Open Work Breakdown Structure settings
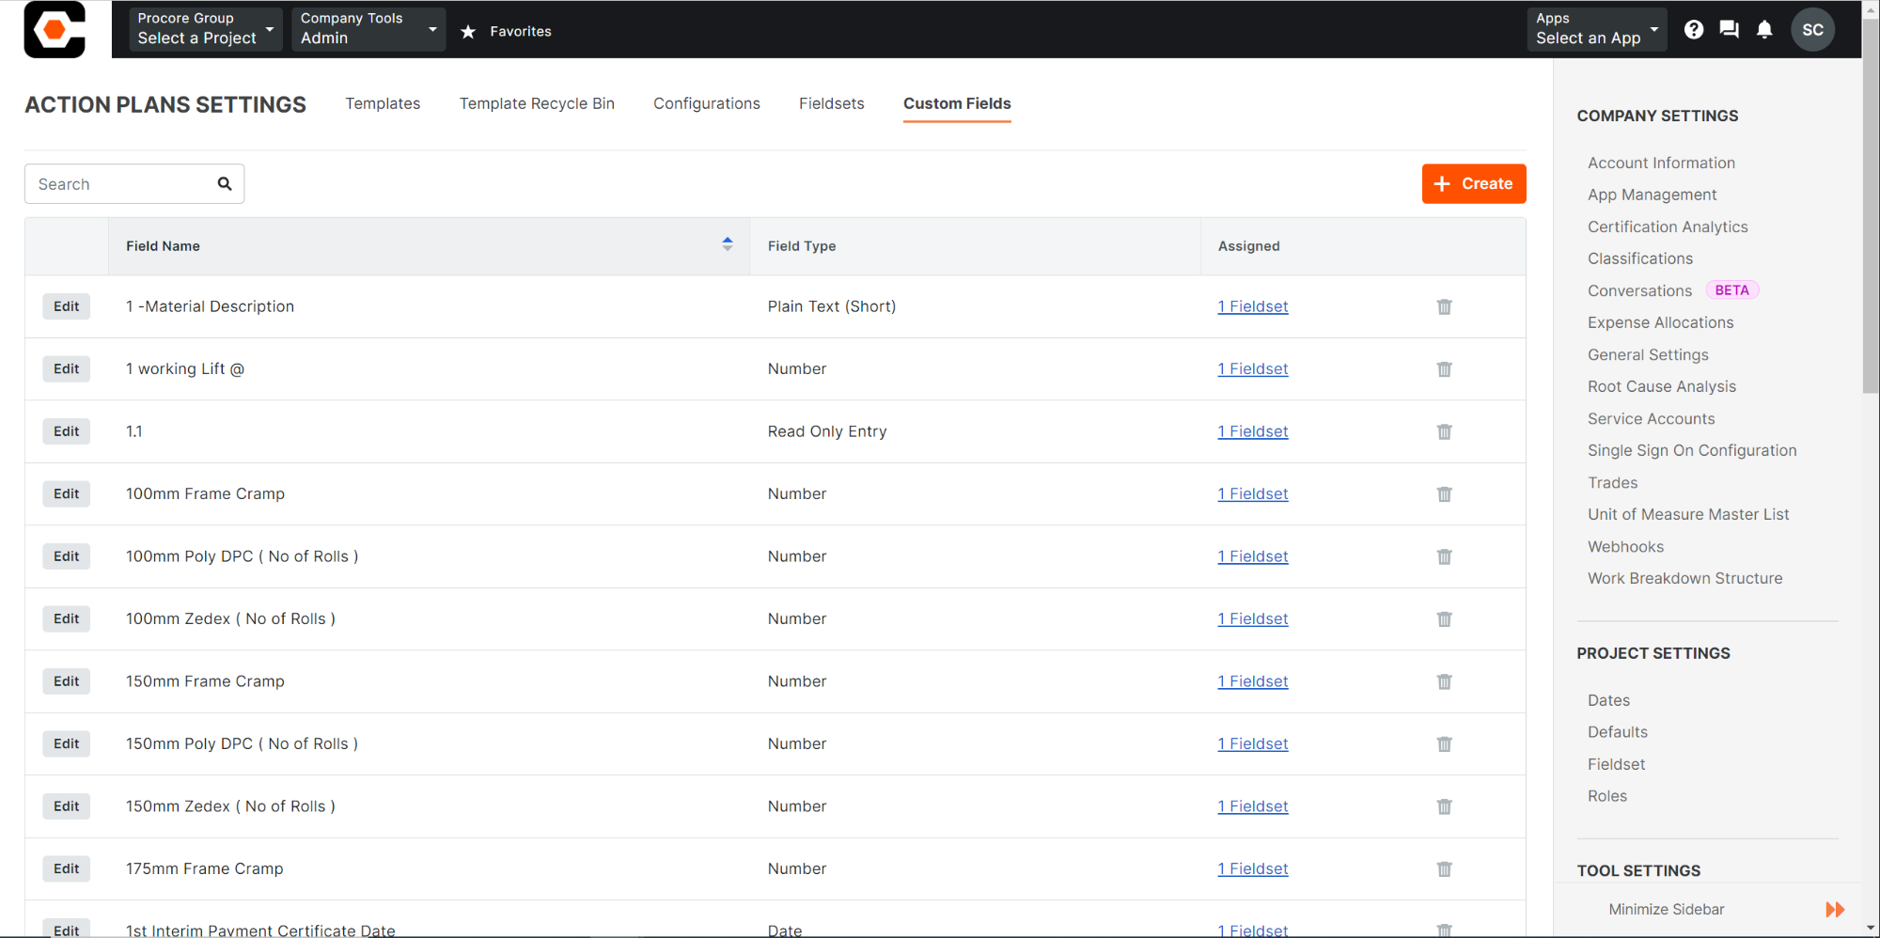The image size is (1880, 938). 1684,578
